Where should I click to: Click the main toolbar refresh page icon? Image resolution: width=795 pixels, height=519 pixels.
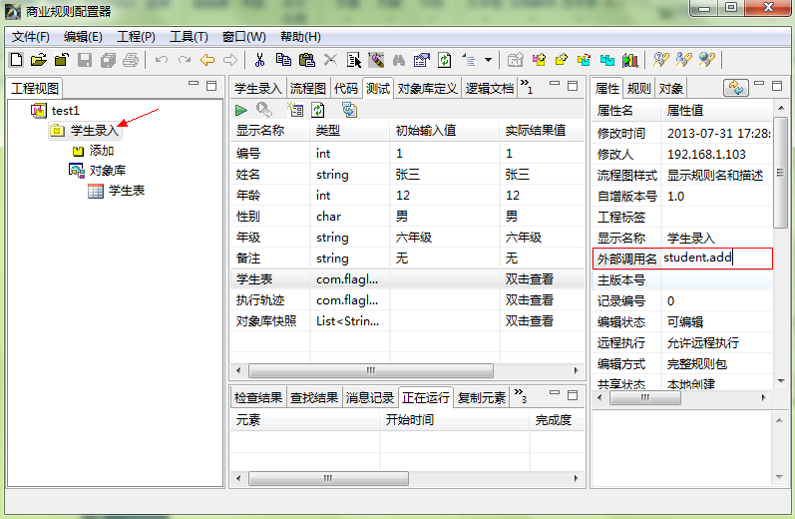point(445,60)
